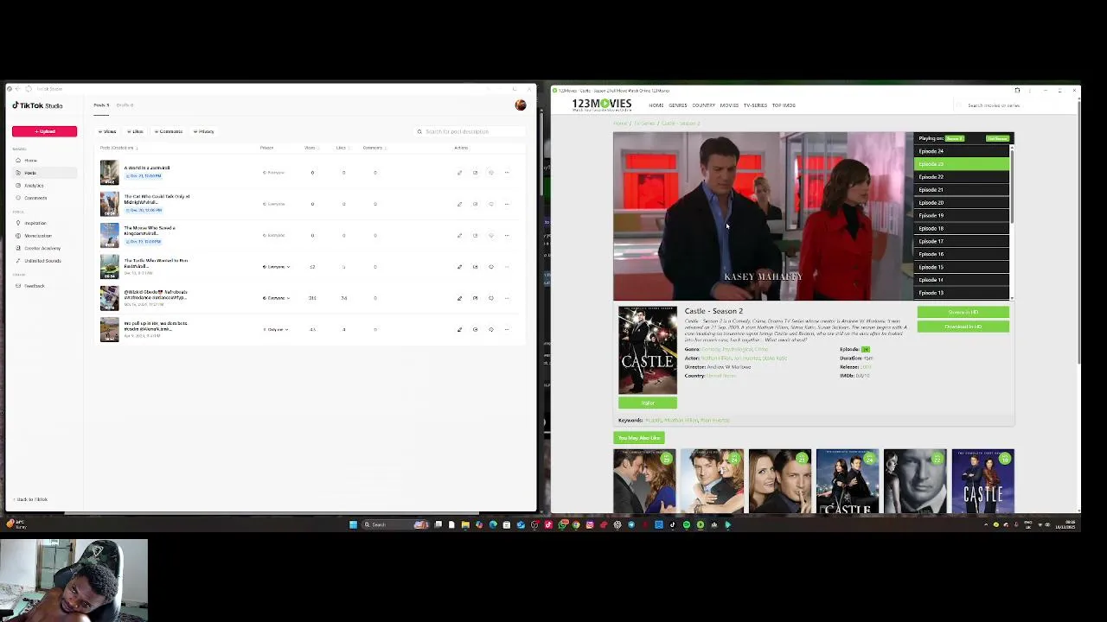
Task: Open analytics icon for Wizkid Gbedu post
Action: (475, 298)
